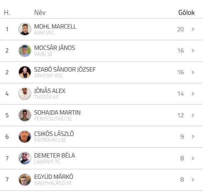Click the Név column header
203x194 pixels.
coord(40,12)
